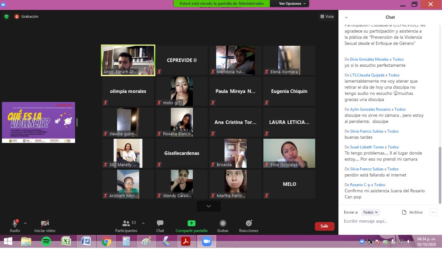
Task: Open Ver Opciones dropdown
Action: pyautogui.click(x=292, y=3)
